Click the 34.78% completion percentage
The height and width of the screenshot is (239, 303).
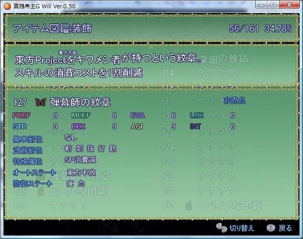point(278,28)
